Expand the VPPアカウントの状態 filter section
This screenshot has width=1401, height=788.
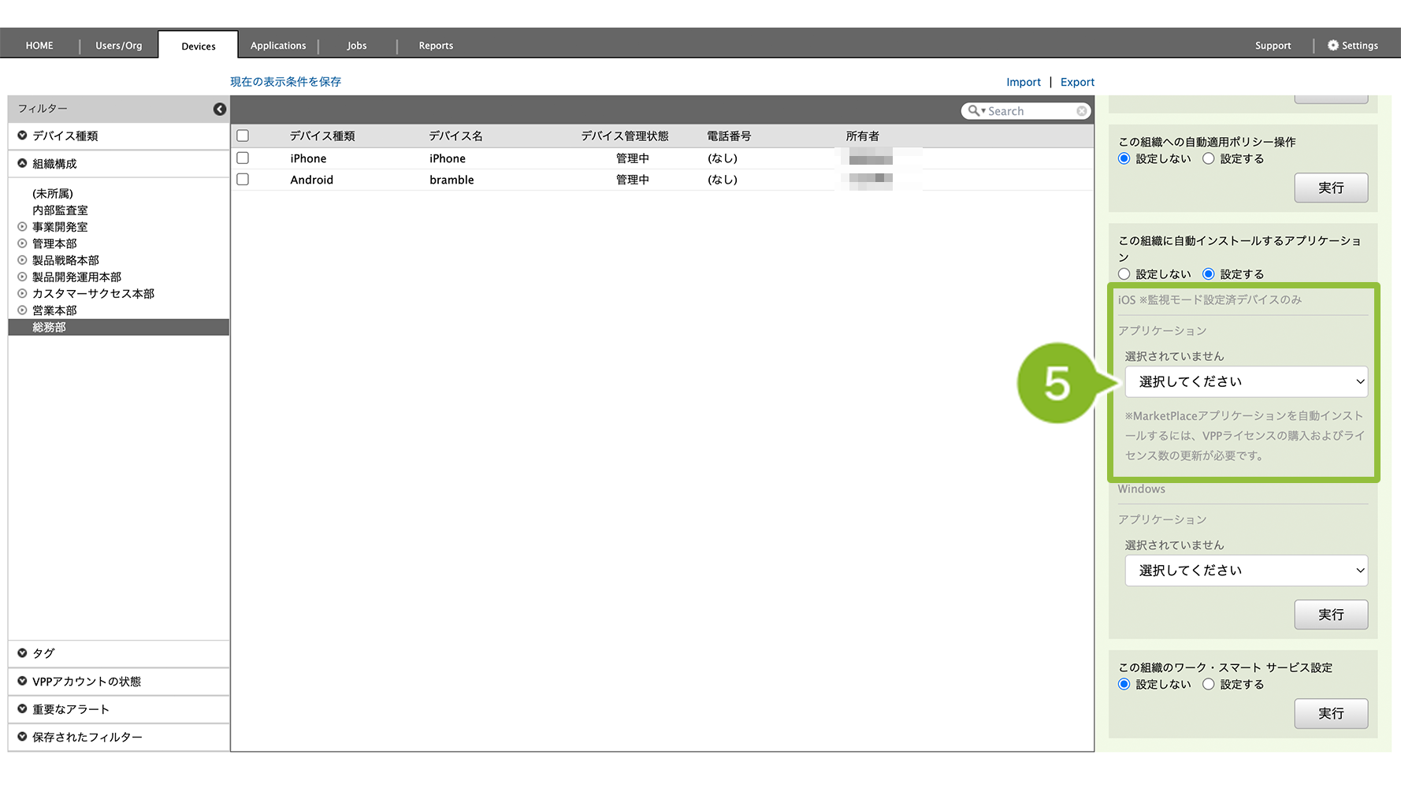pos(22,682)
